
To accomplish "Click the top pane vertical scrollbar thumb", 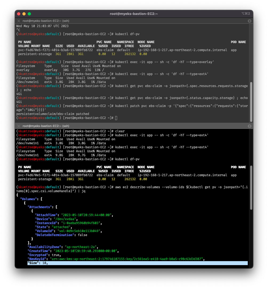I will 251,102.
